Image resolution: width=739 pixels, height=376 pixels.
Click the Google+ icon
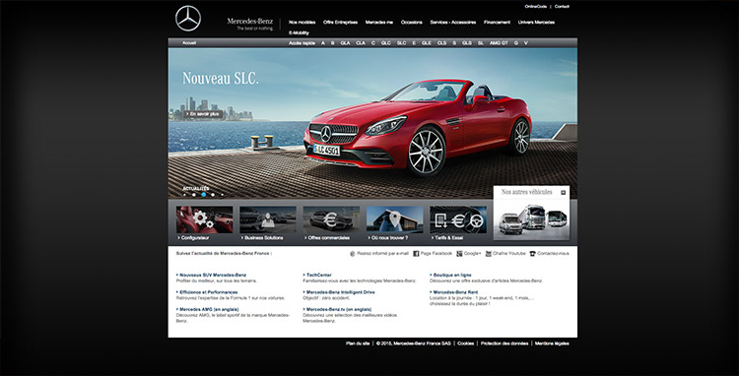click(x=459, y=254)
